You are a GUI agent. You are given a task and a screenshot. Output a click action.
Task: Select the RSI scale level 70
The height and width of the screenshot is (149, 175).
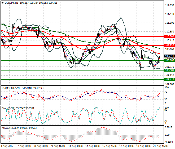[x=166, y=92]
